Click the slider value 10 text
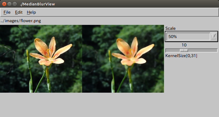 click(x=184, y=45)
